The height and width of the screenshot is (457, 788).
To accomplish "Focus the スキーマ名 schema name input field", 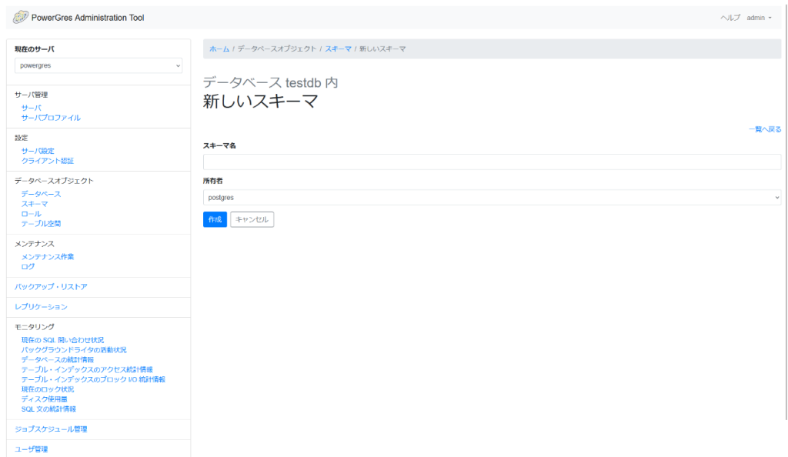I will [492, 162].
